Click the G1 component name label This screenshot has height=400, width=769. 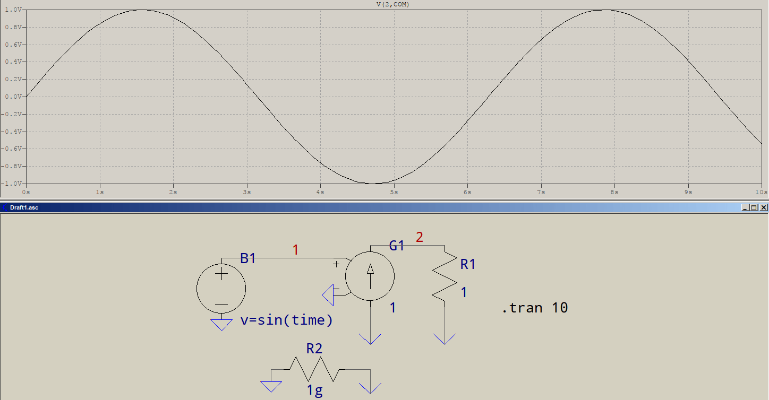tap(397, 246)
